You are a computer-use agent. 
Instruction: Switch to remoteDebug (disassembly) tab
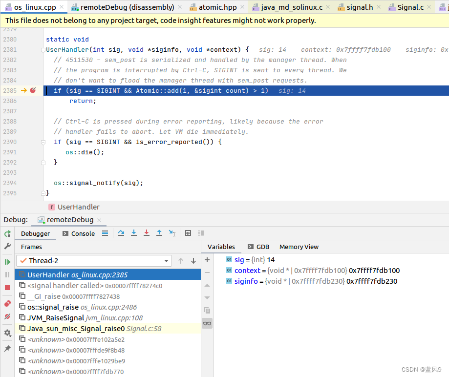[x=127, y=7]
